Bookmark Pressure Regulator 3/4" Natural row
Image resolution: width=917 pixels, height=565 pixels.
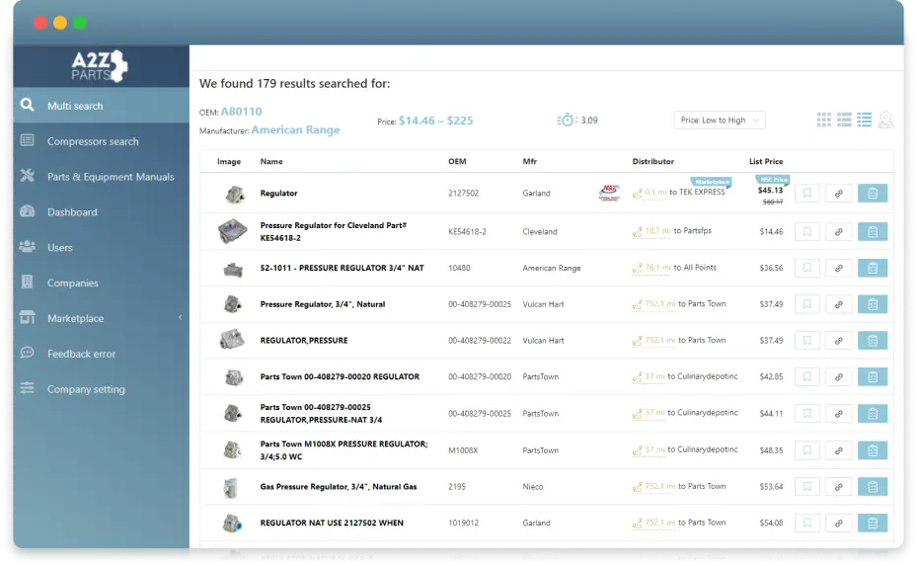pyautogui.click(x=807, y=304)
